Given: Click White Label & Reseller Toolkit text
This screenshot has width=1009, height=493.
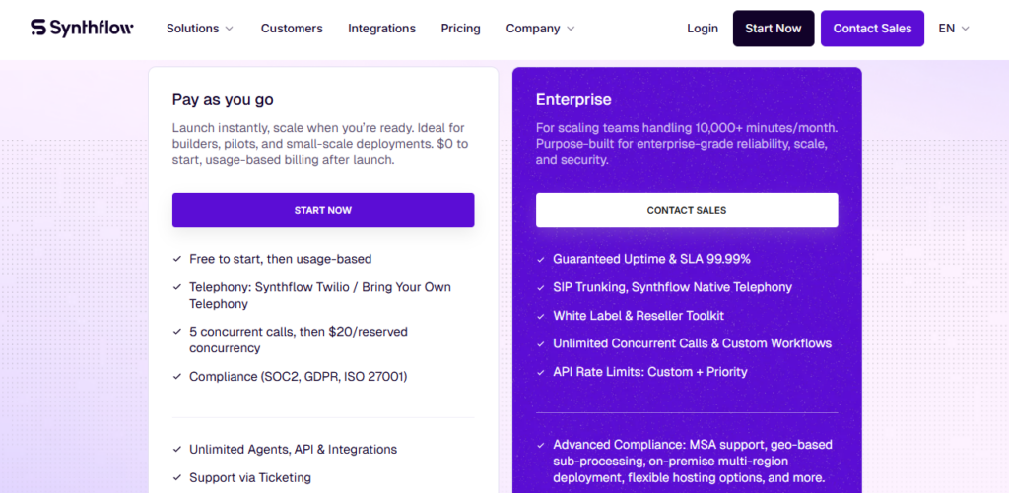Looking at the screenshot, I should tap(639, 316).
